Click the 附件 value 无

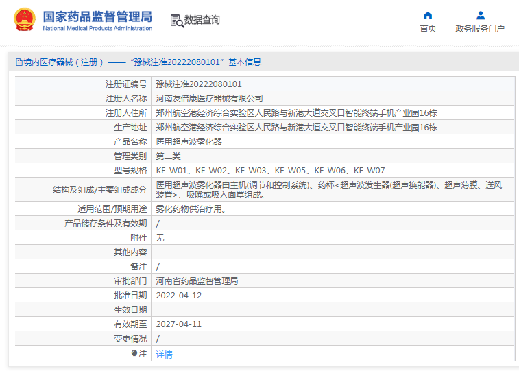pyautogui.click(x=160, y=238)
